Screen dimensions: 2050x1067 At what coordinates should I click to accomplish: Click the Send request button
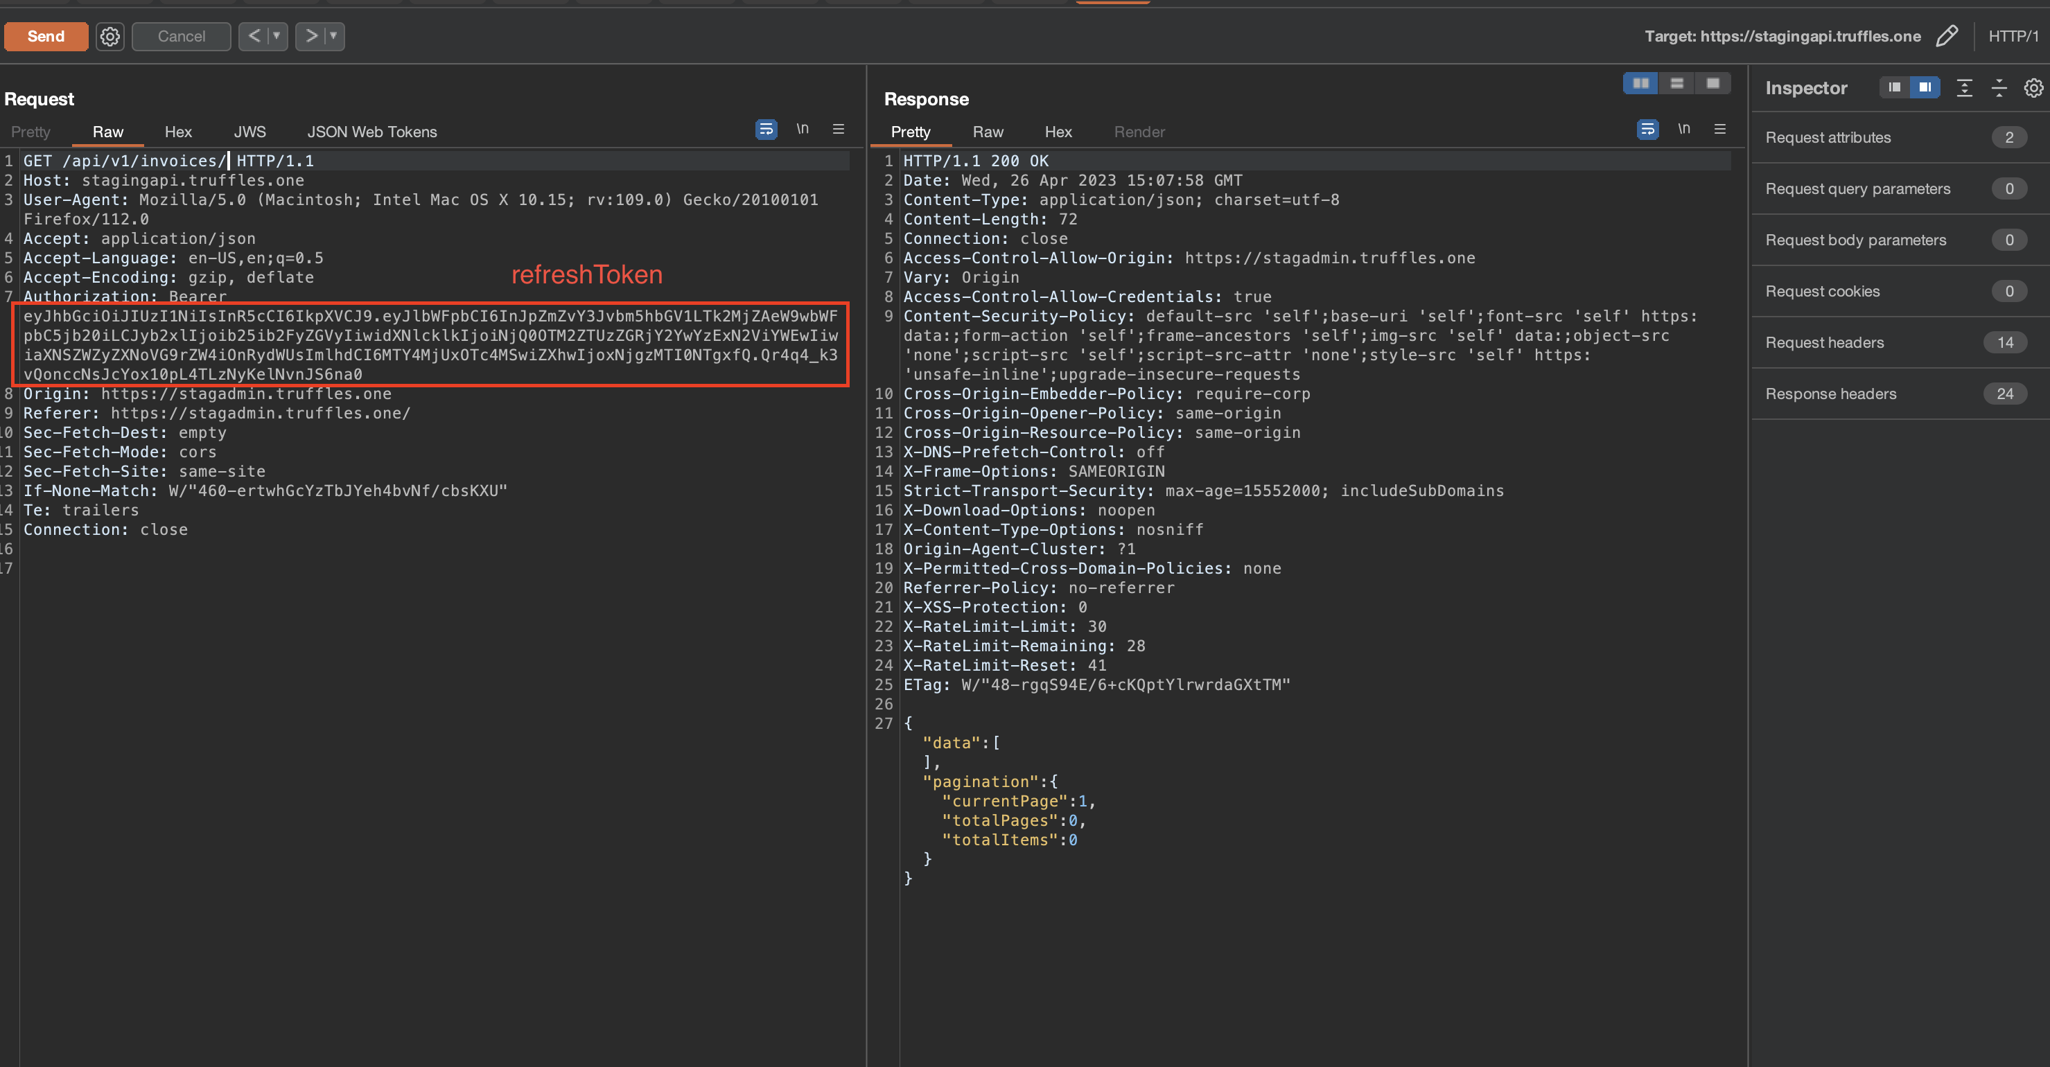pos(45,35)
